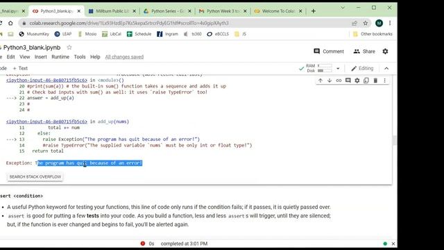Click the notebook title Python3_blank.ipynb
Viewport: 444px width, 250px height.
(32, 47)
